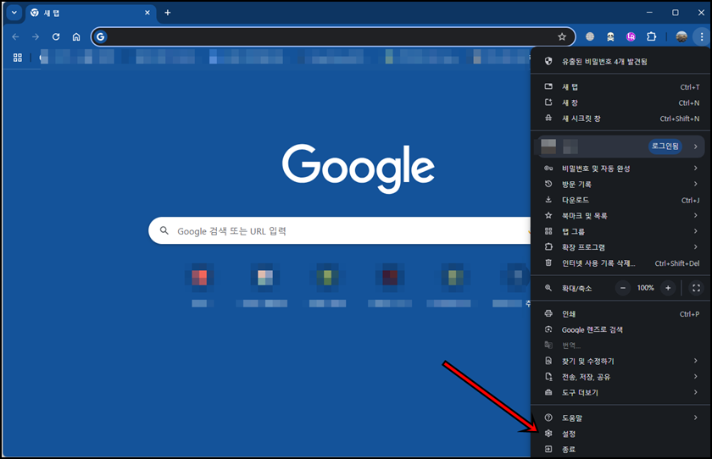Choose 새 창 from the menu

[x=620, y=103]
